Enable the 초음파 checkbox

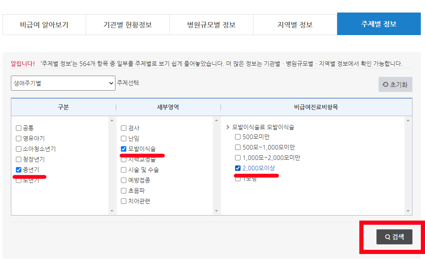click(x=123, y=190)
